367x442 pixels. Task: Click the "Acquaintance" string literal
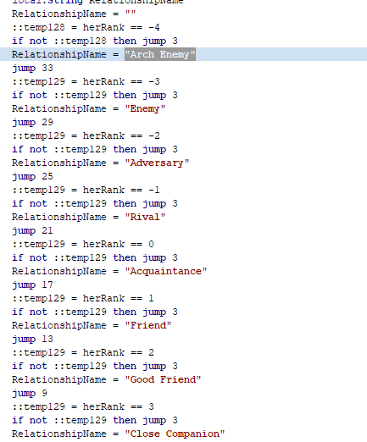coord(166,271)
